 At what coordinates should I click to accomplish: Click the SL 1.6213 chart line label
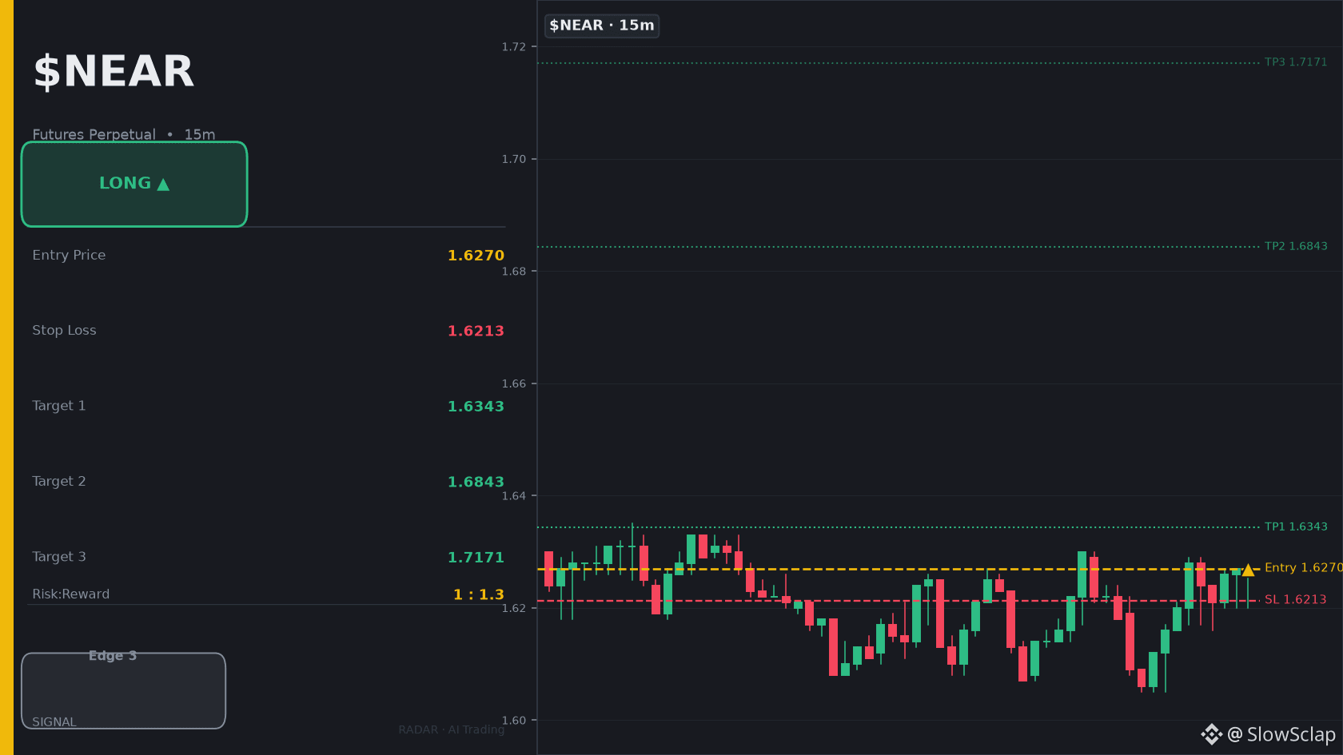[1295, 599]
